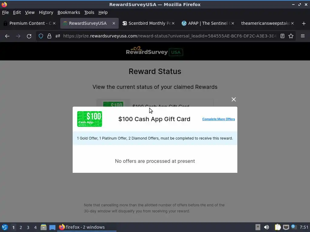
Task: Close the reward details popup
Action: point(233,99)
